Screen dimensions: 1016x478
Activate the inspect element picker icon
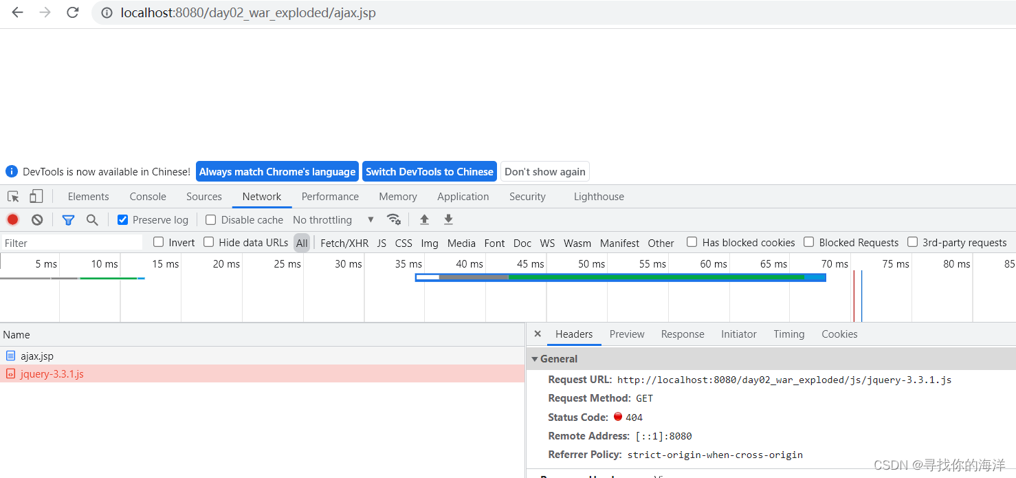tap(13, 197)
